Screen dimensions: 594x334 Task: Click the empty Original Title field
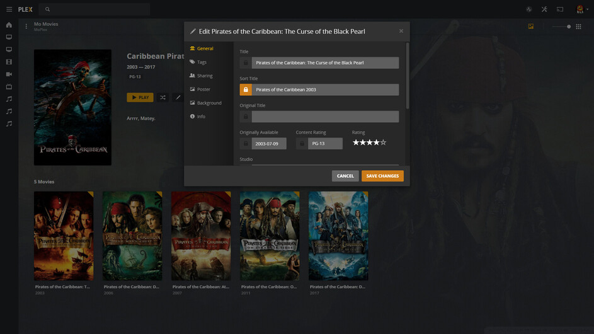(326, 117)
